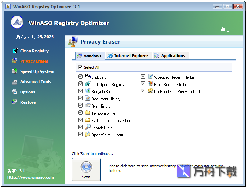
Task: Open the Restore page
Action: (x=28, y=102)
